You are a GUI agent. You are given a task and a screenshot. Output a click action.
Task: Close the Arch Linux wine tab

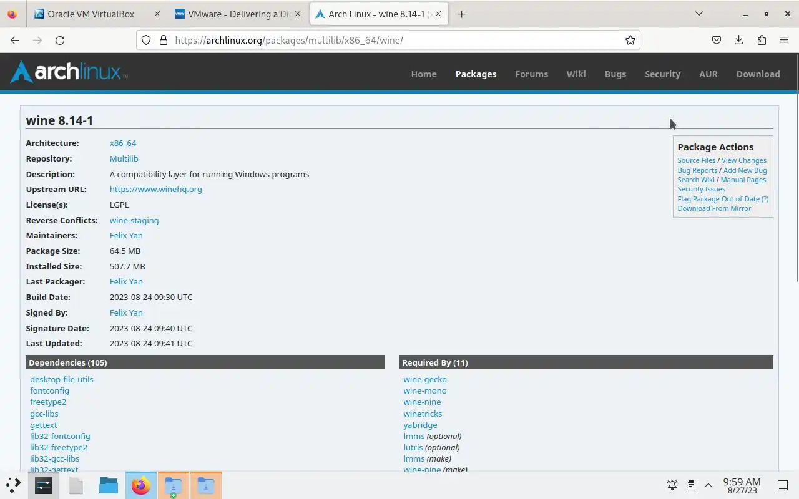tap(438, 14)
